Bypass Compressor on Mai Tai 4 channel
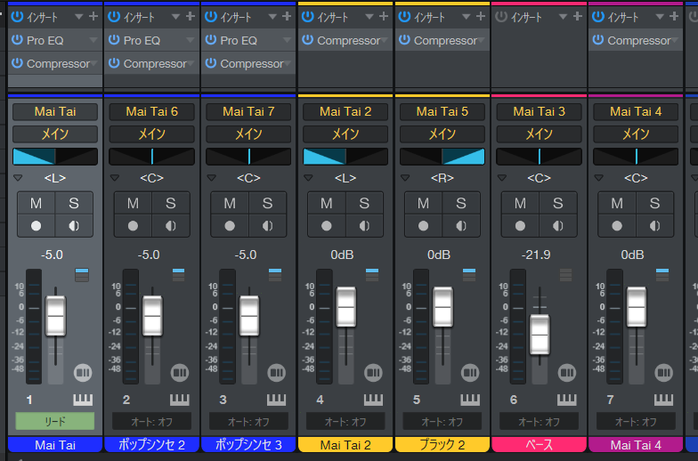This screenshot has height=461, width=698. pyautogui.click(x=598, y=39)
